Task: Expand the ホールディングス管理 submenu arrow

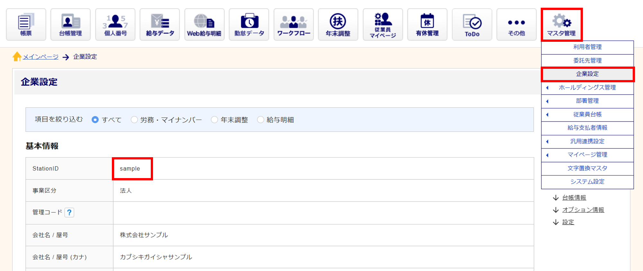Action: click(547, 88)
